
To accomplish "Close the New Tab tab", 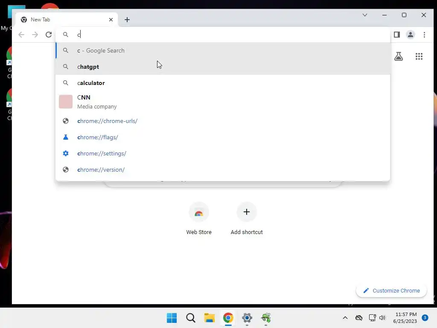I will tap(111, 20).
